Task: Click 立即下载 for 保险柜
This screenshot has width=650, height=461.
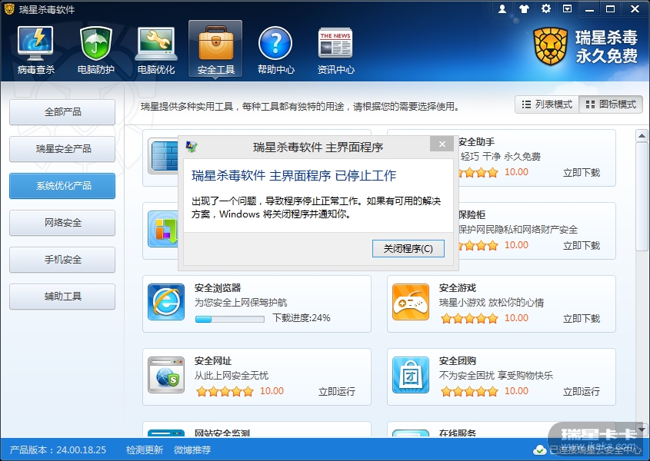Action: coord(582,246)
